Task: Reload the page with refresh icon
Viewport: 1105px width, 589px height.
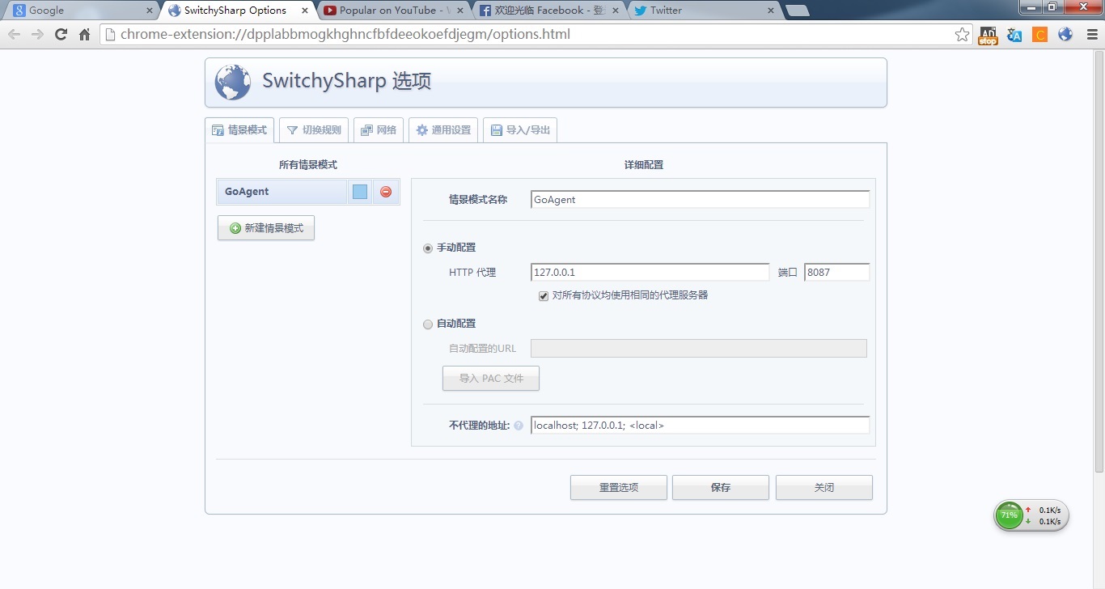Action: (x=61, y=35)
